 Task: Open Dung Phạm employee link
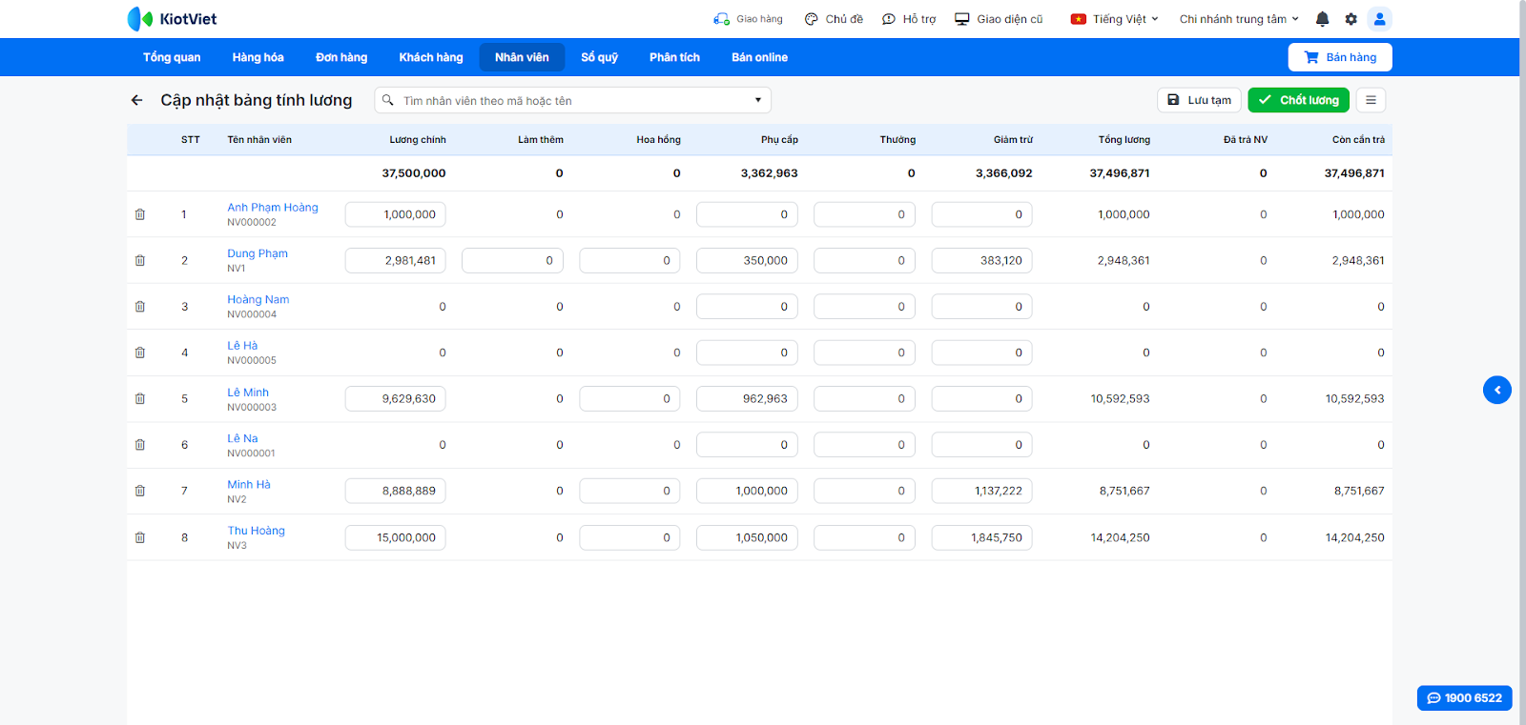pyautogui.click(x=258, y=253)
